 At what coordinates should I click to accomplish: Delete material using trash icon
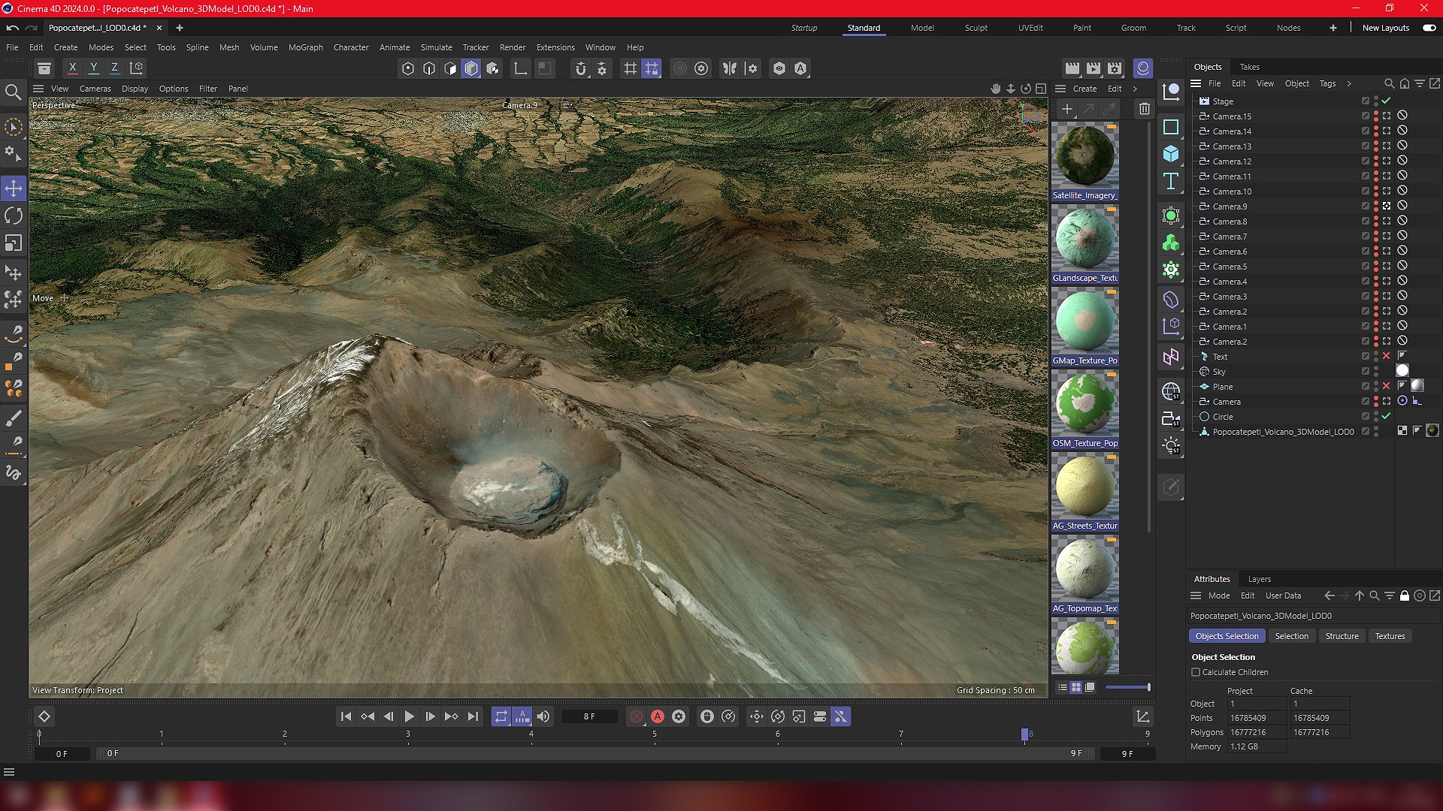[x=1144, y=109]
